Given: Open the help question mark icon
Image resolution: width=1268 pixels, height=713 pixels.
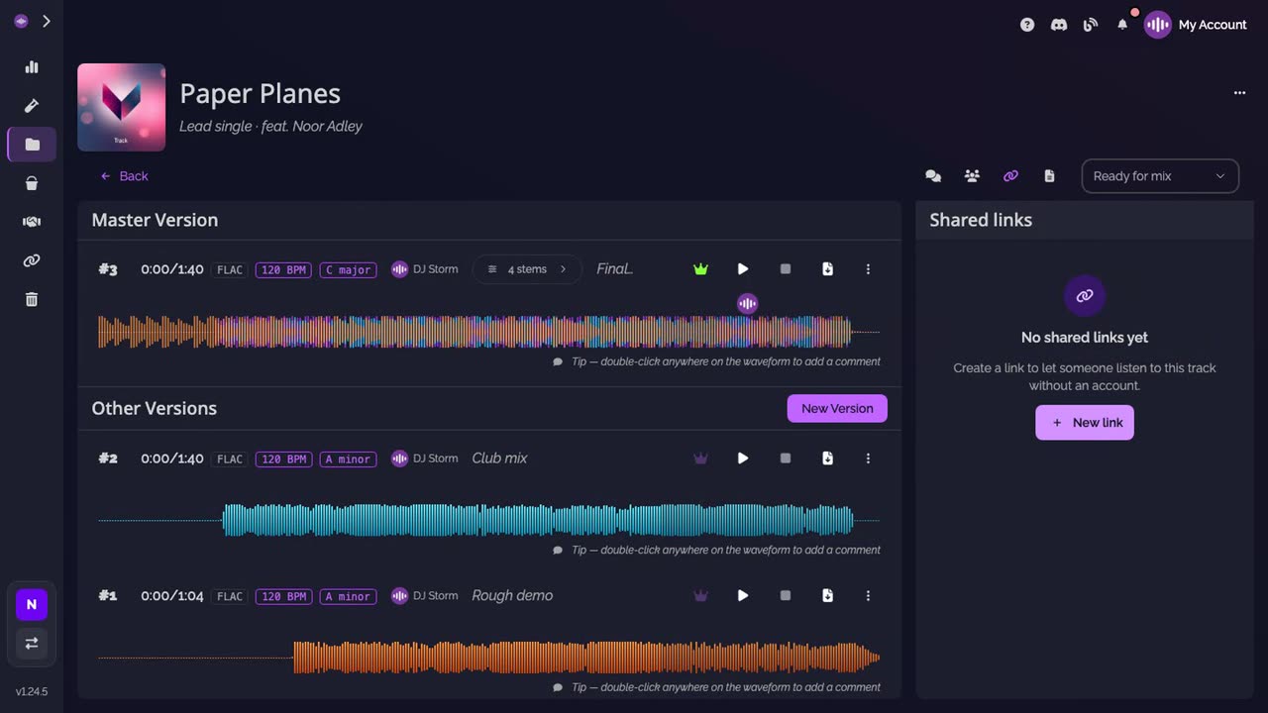Looking at the screenshot, I should (1027, 25).
